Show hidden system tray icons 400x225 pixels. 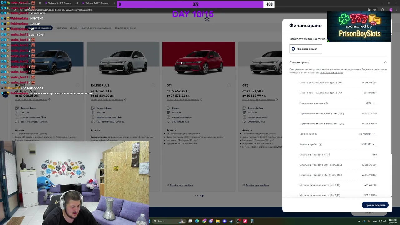click(x=359, y=221)
